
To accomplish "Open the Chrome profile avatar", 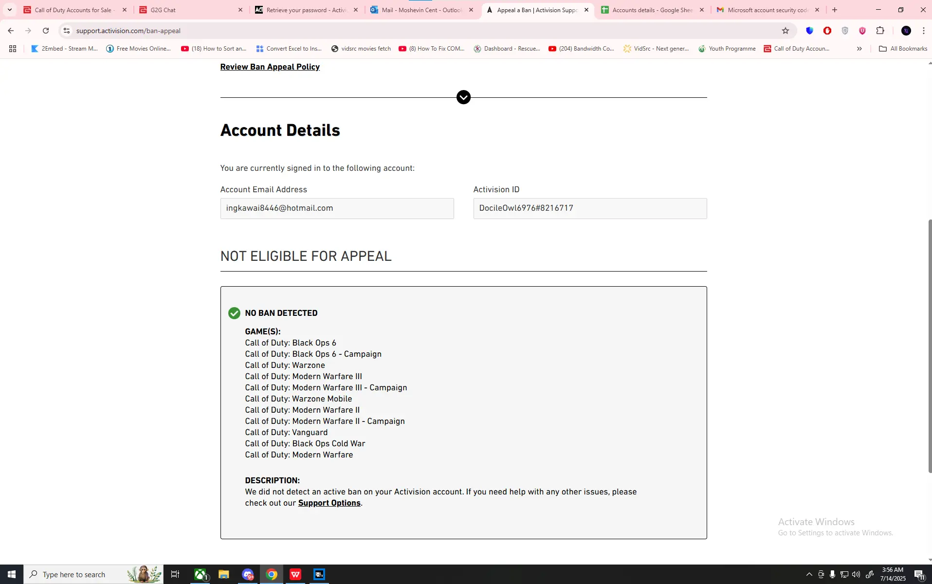I will point(906,31).
